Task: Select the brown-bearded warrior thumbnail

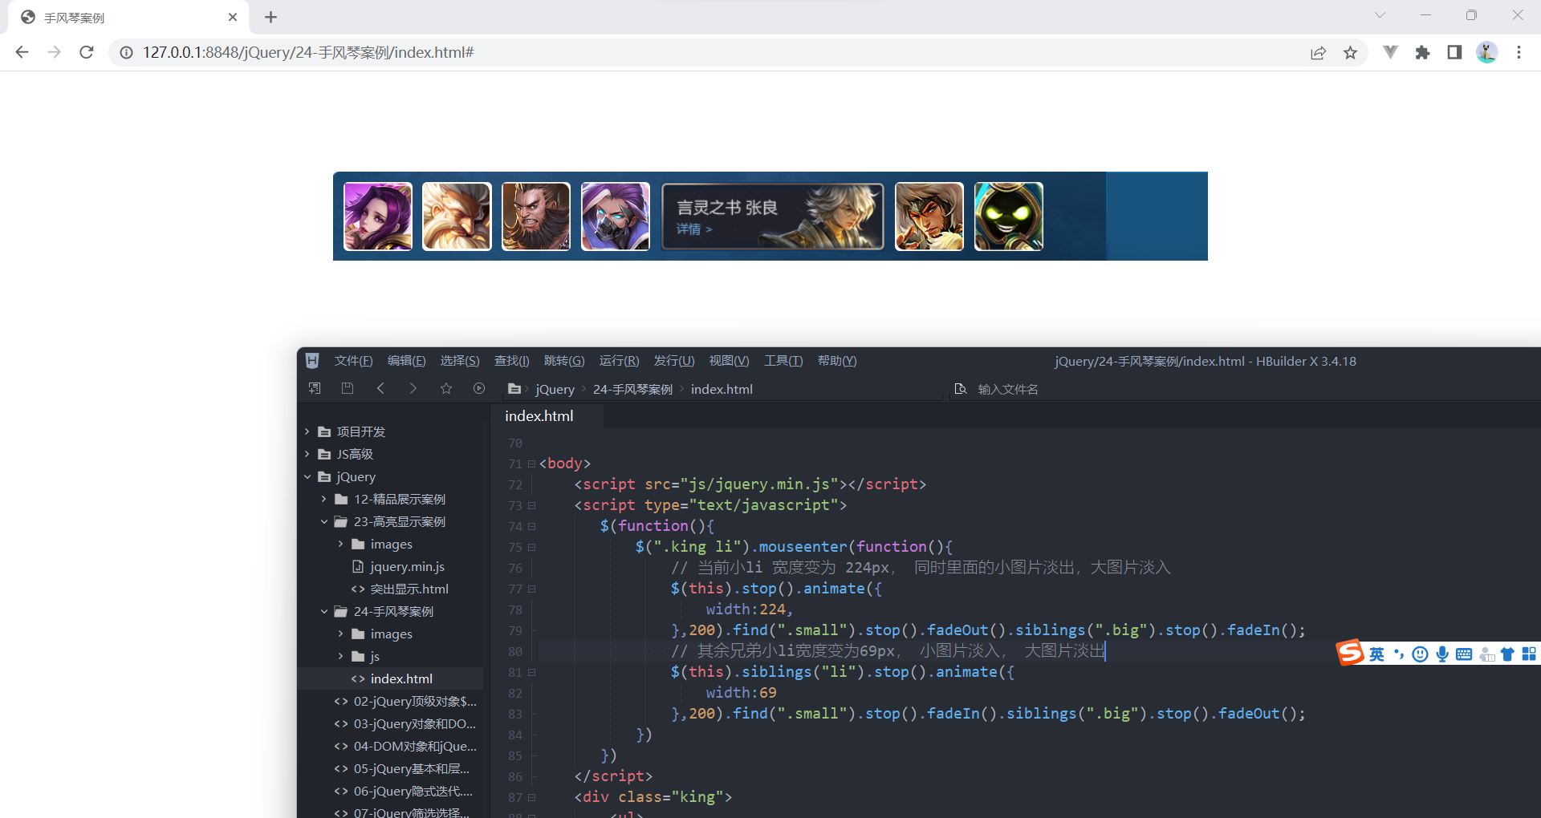Action: click(x=536, y=217)
